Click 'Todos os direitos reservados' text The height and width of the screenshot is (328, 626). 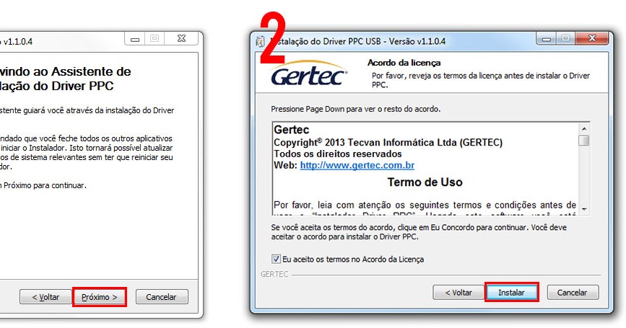click(338, 154)
